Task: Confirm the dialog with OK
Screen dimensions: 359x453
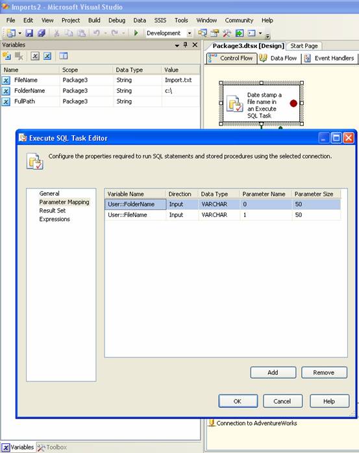Action: 238,401
